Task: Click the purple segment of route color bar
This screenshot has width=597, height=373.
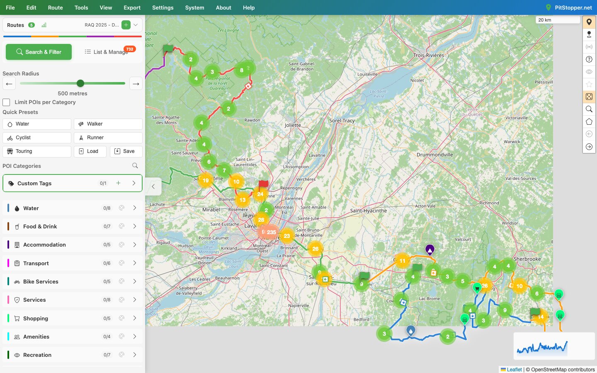Action: [x=99, y=36]
